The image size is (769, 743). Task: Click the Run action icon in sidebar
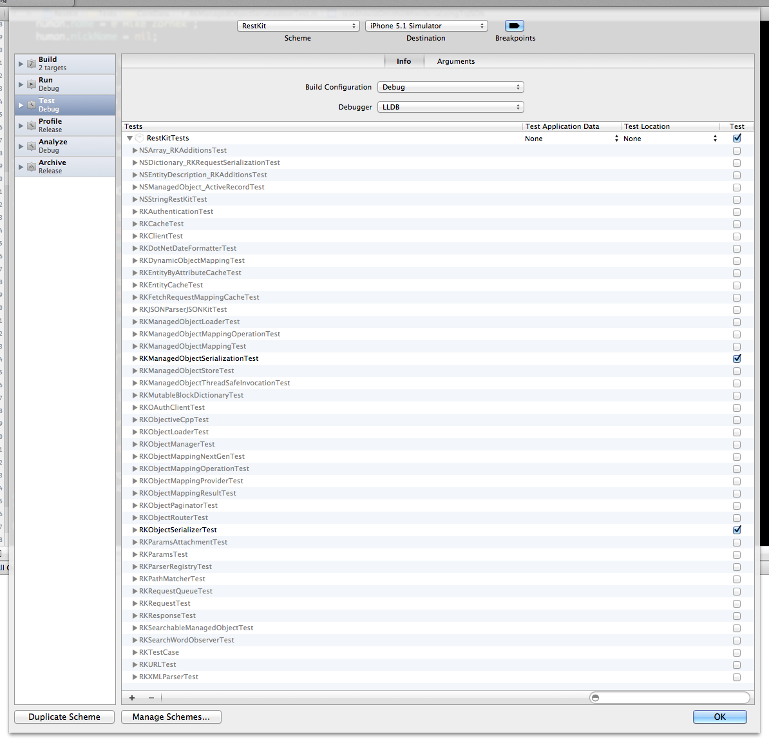click(32, 84)
